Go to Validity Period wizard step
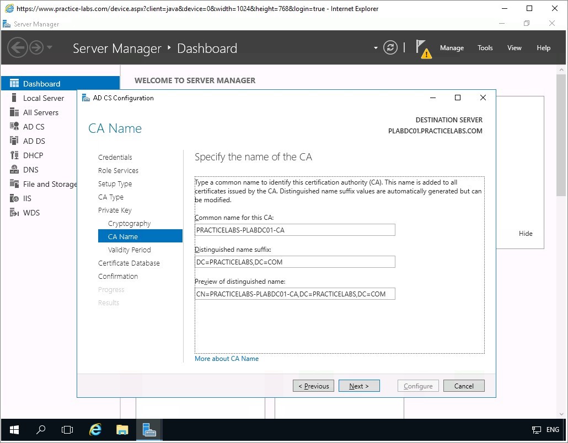Screen dimensions: 568x443 (x=130, y=250)
